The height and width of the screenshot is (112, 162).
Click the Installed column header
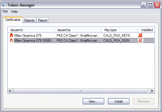(146, 30)
